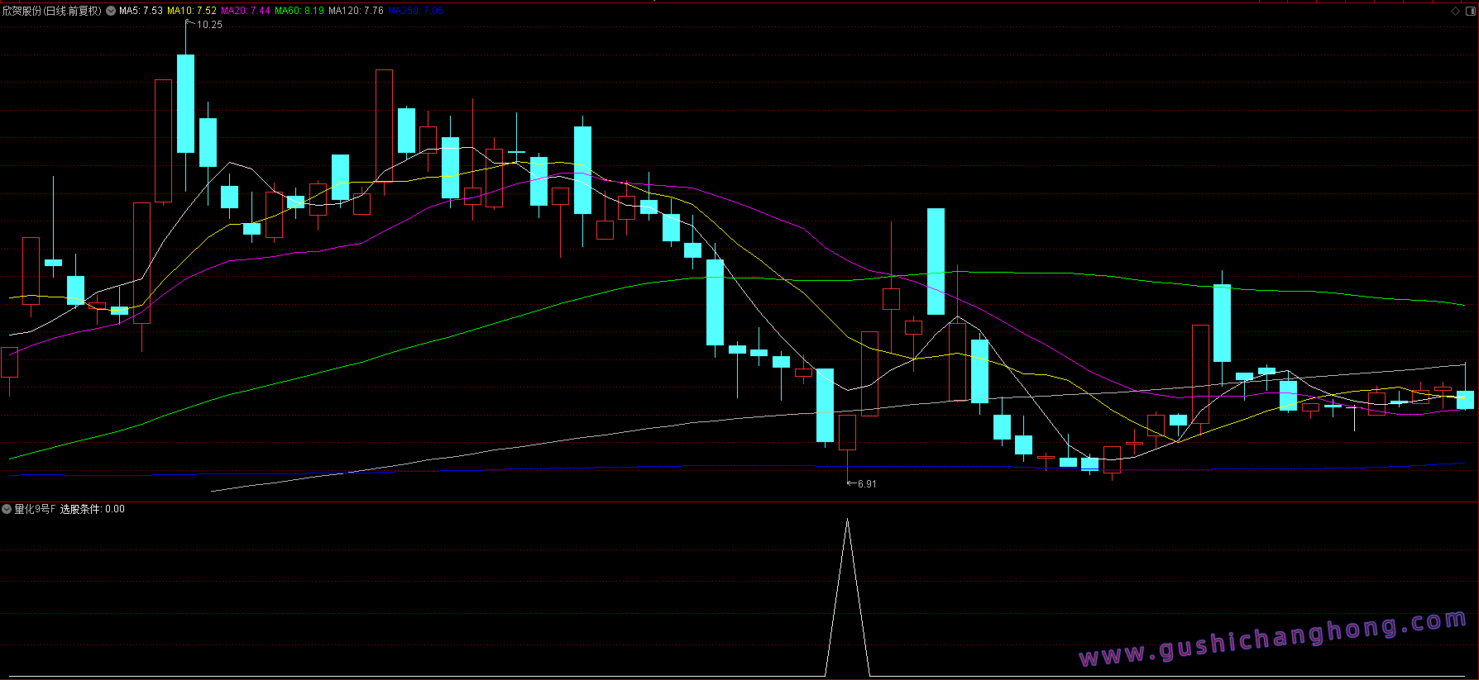Click the 欣贺股份(日线.前复权) chart title

[x=51, y=11]
